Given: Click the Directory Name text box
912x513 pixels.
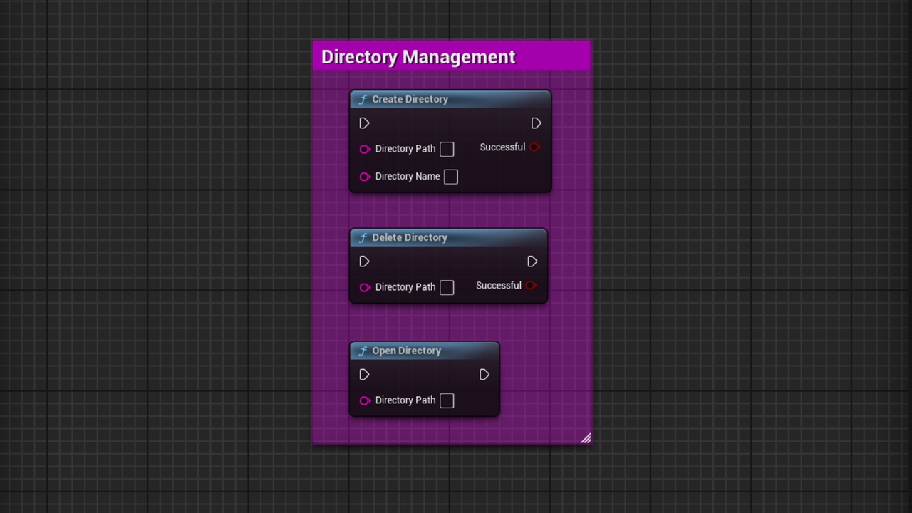Looking at the screenshot, I should [451, 177].
